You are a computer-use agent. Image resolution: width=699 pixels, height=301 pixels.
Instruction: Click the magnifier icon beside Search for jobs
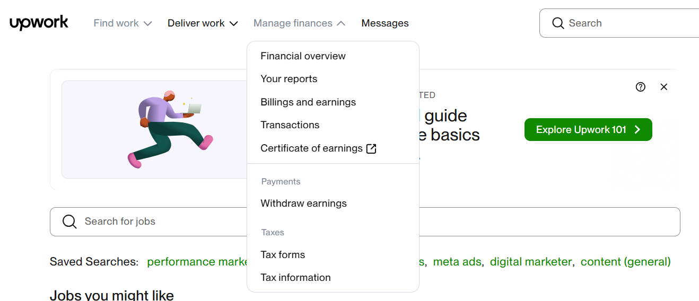69,222
